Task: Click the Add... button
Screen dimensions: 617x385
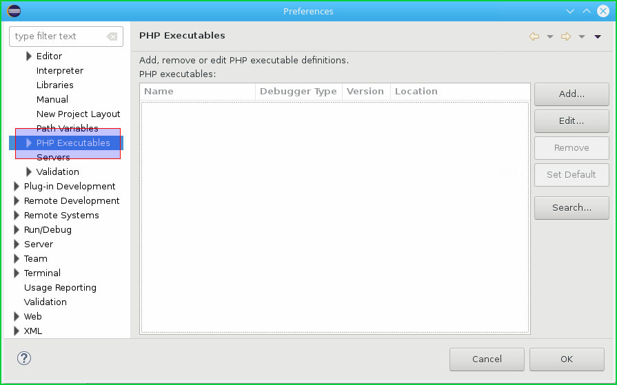Action: click(x=572, y=94)
